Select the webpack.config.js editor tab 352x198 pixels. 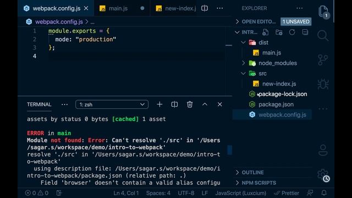point(56,8)
